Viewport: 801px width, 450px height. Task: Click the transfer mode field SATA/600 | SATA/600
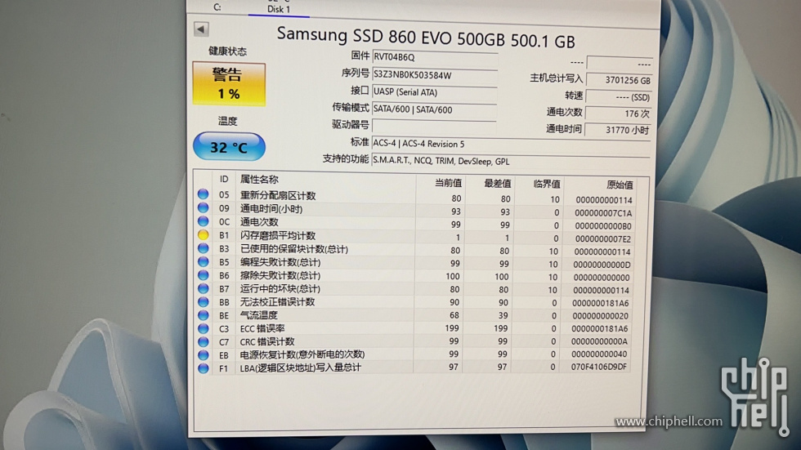[x=435, y=109]
